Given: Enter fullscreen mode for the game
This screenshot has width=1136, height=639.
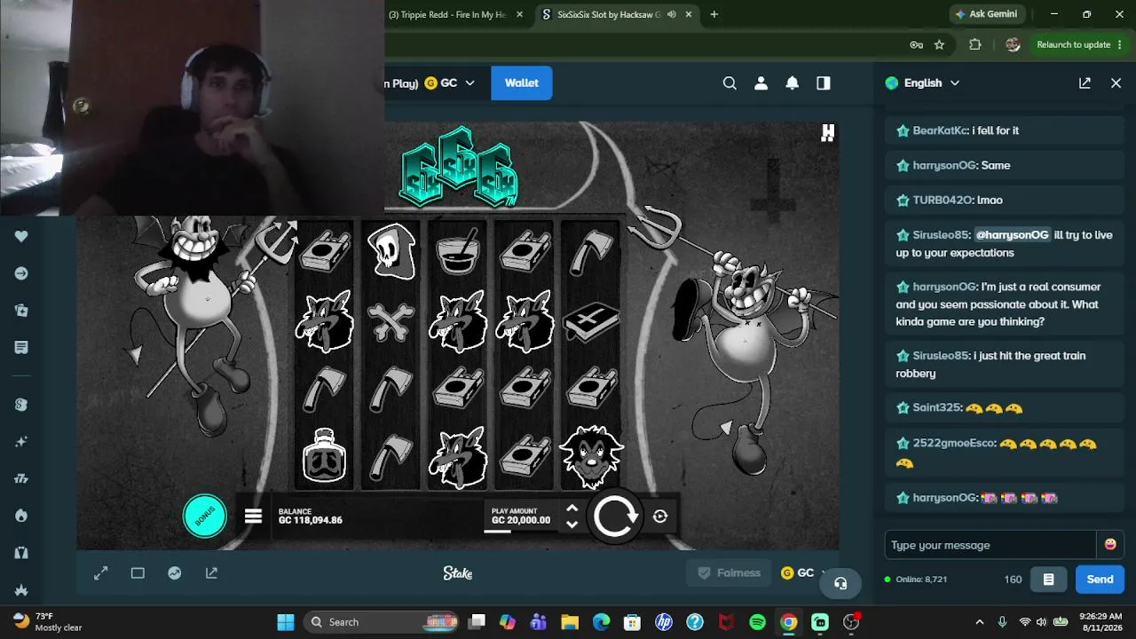Looking at the screenshot, I should tap(100, 573).
